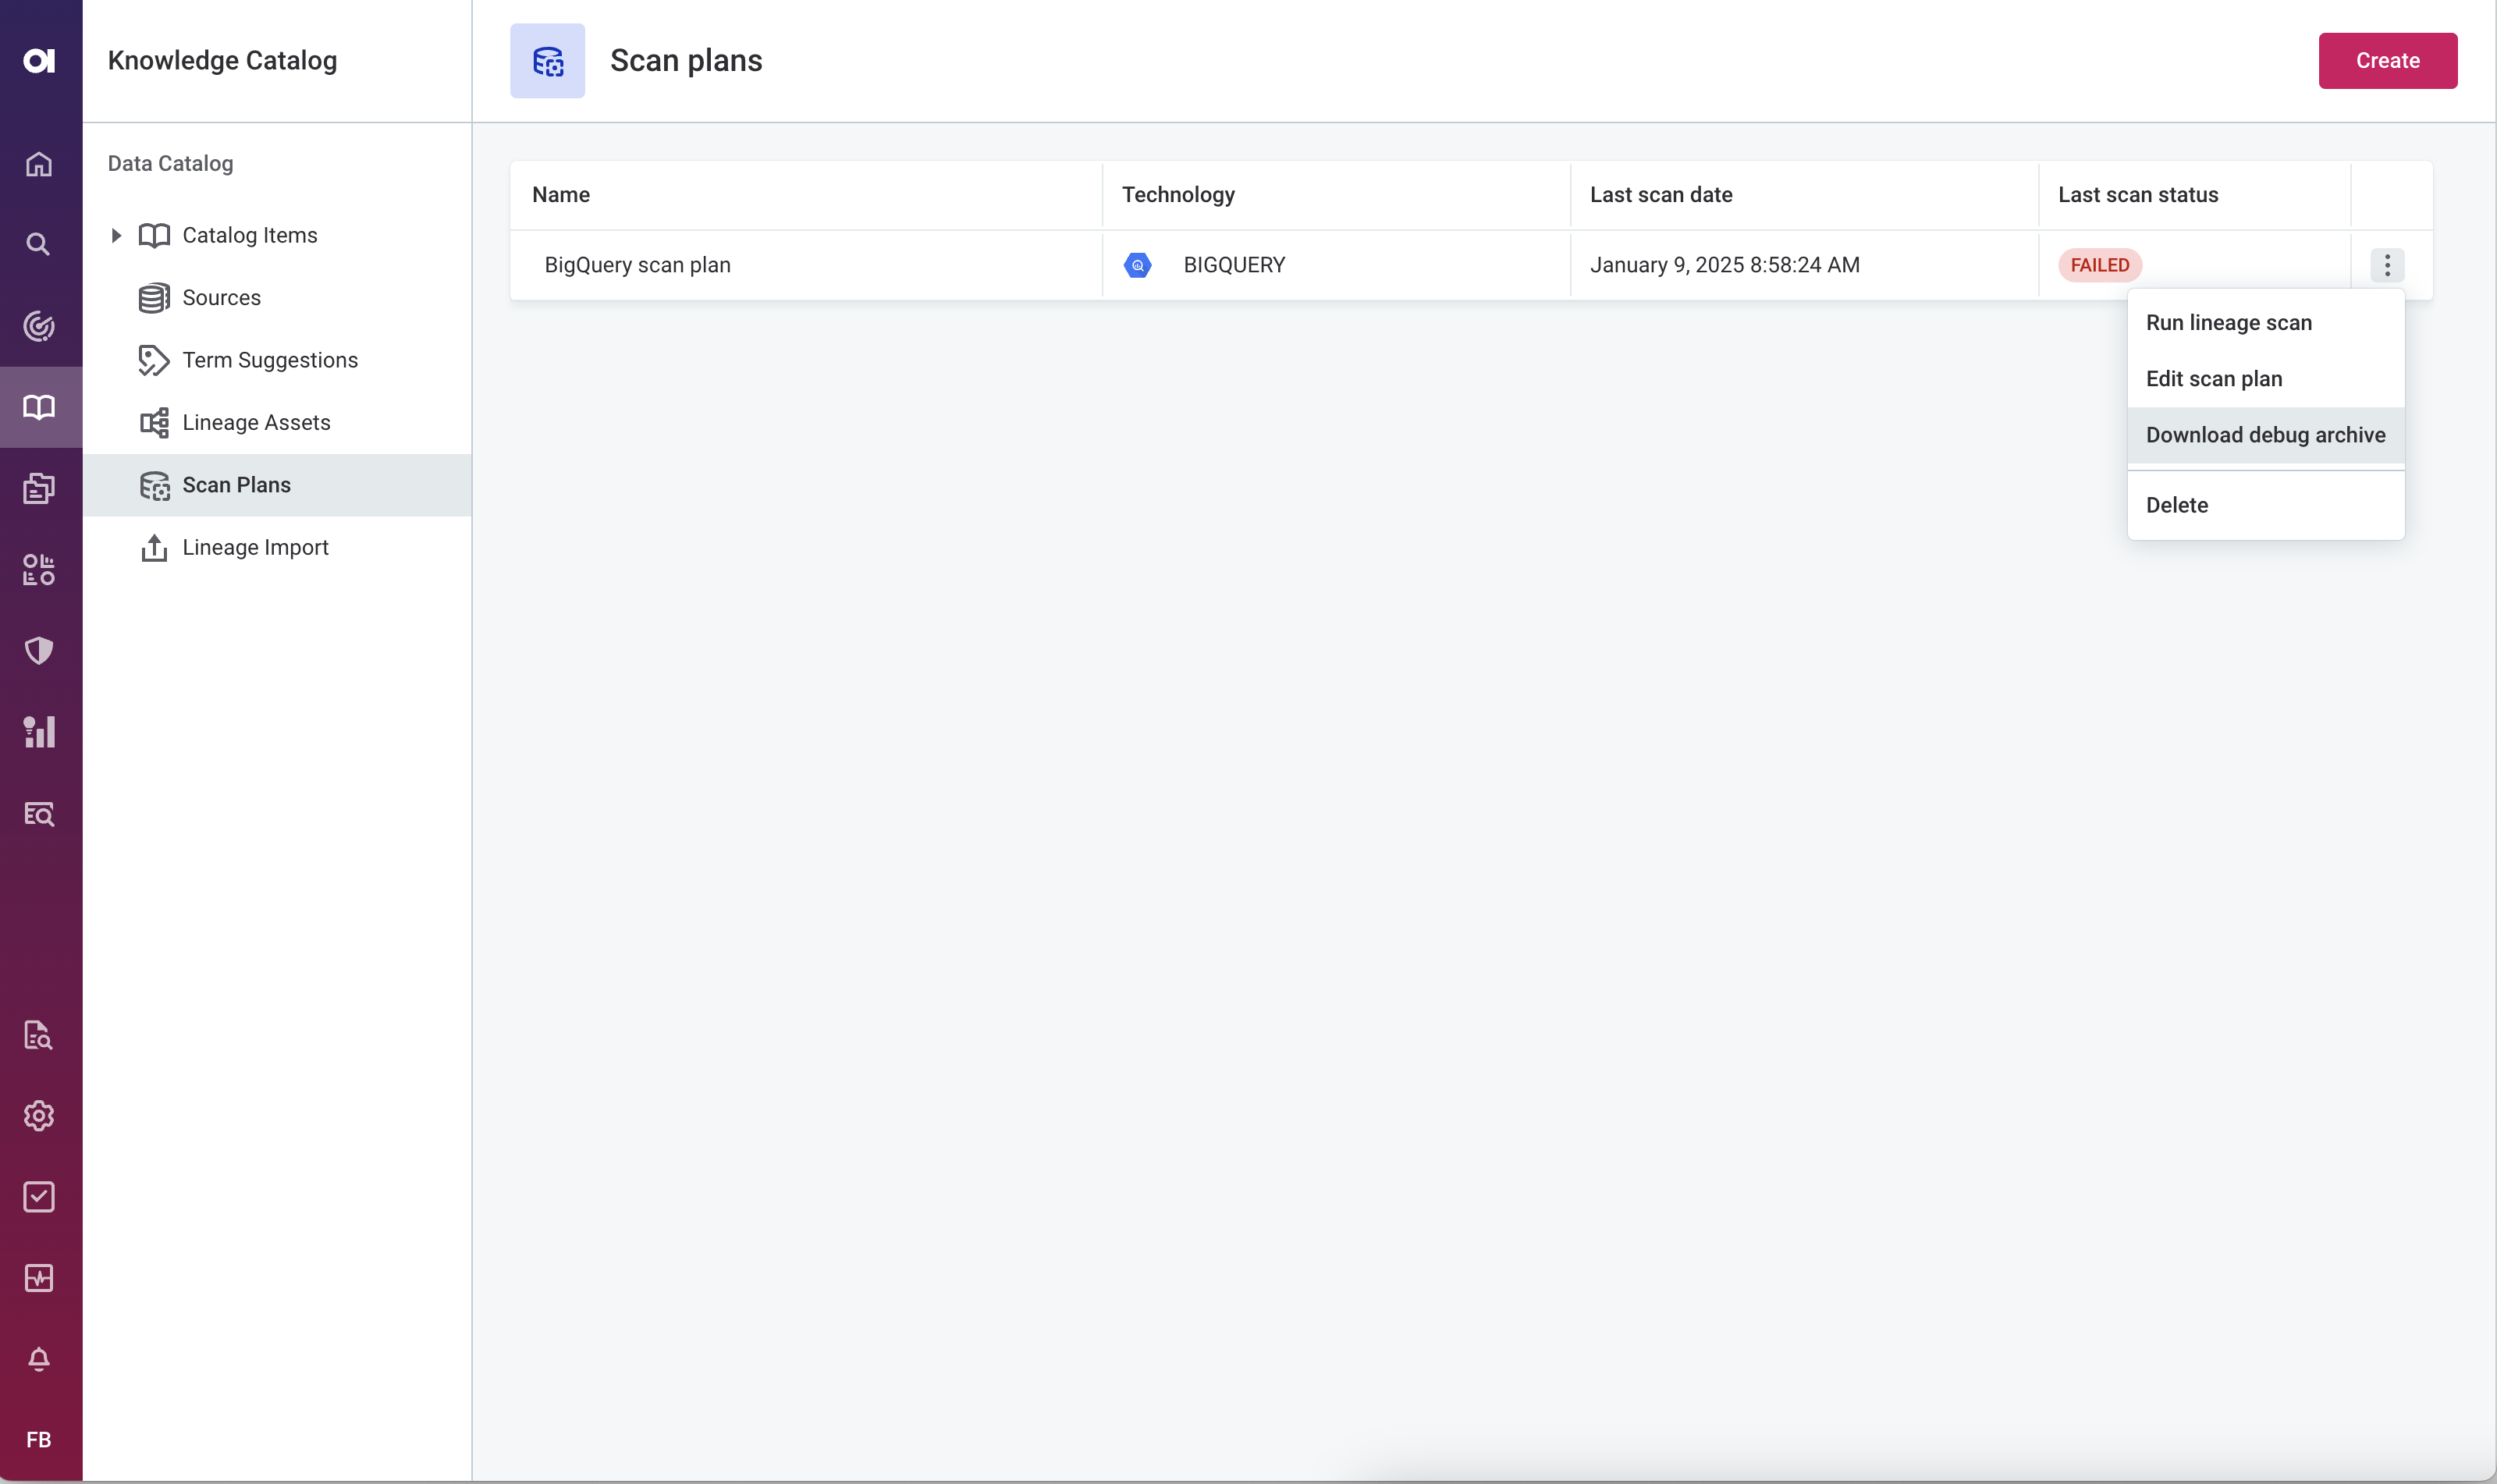
Task: Click the Sources sidebar icon
Action: coord(155,296)
